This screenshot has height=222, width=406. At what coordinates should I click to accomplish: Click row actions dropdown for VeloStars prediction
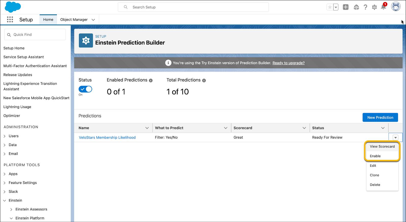pos(395,138)
